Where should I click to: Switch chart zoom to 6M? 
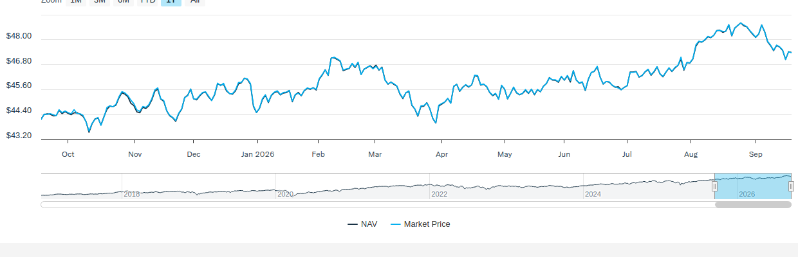click(124, 2)
